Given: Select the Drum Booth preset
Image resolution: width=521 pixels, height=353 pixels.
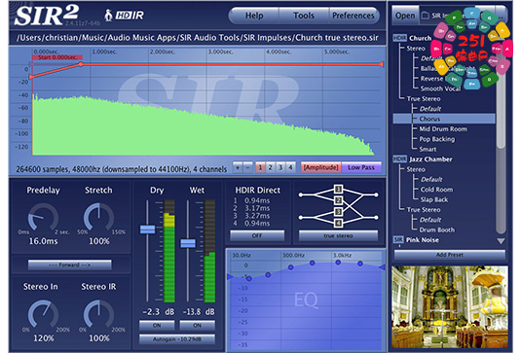Looking at the screenshot, I should (437, 229).
